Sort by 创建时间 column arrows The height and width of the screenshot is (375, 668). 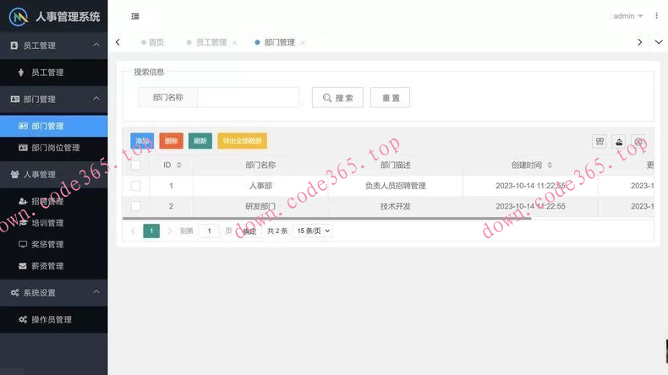pos(550,166)
